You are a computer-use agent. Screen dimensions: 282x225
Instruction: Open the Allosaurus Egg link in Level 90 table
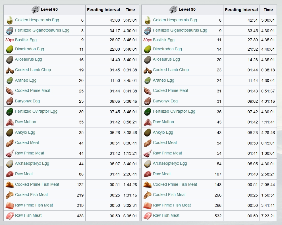click(166, 59)
